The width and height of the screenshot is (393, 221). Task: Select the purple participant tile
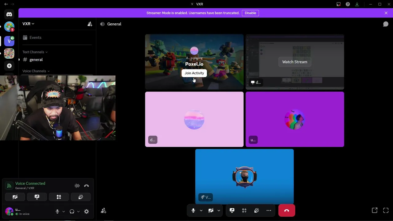[x=295, y=119]
